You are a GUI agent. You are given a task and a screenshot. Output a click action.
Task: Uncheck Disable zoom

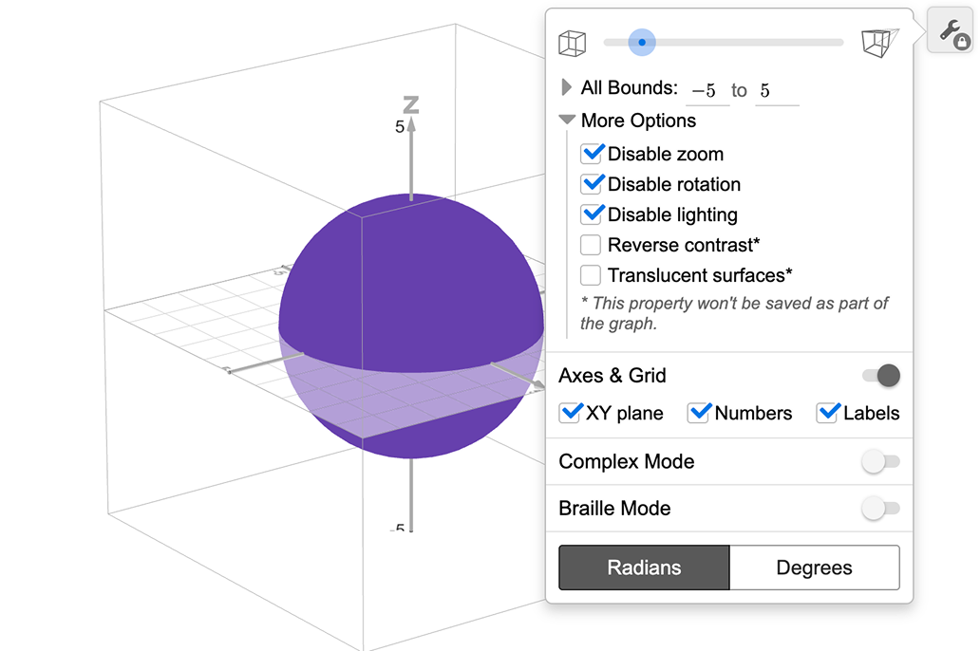coord(592,154)
